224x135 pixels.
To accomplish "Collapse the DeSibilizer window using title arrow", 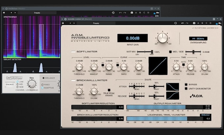I will coord(3,9).
